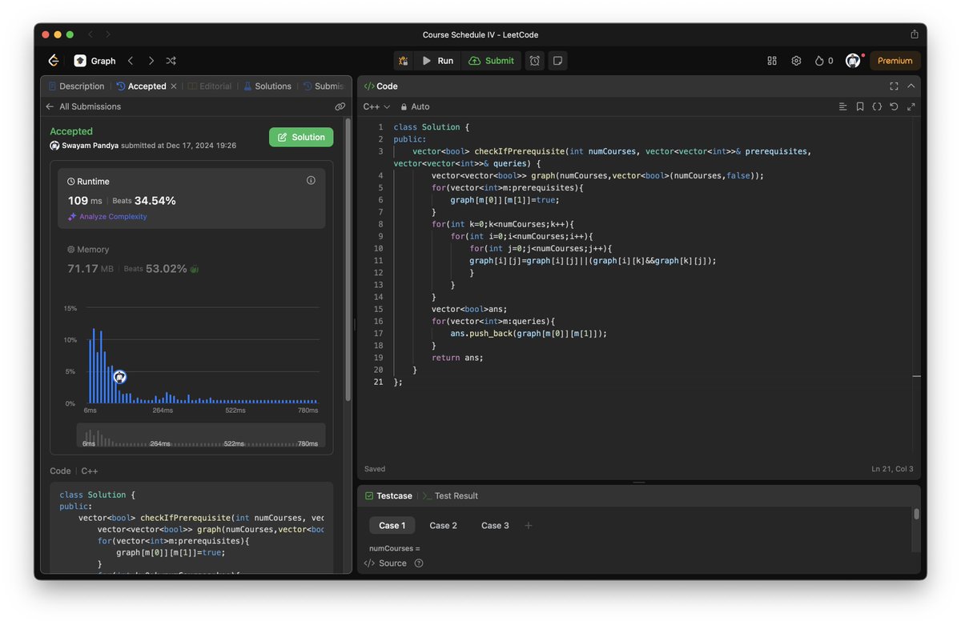Open the user profile avatar

point(853,61)
